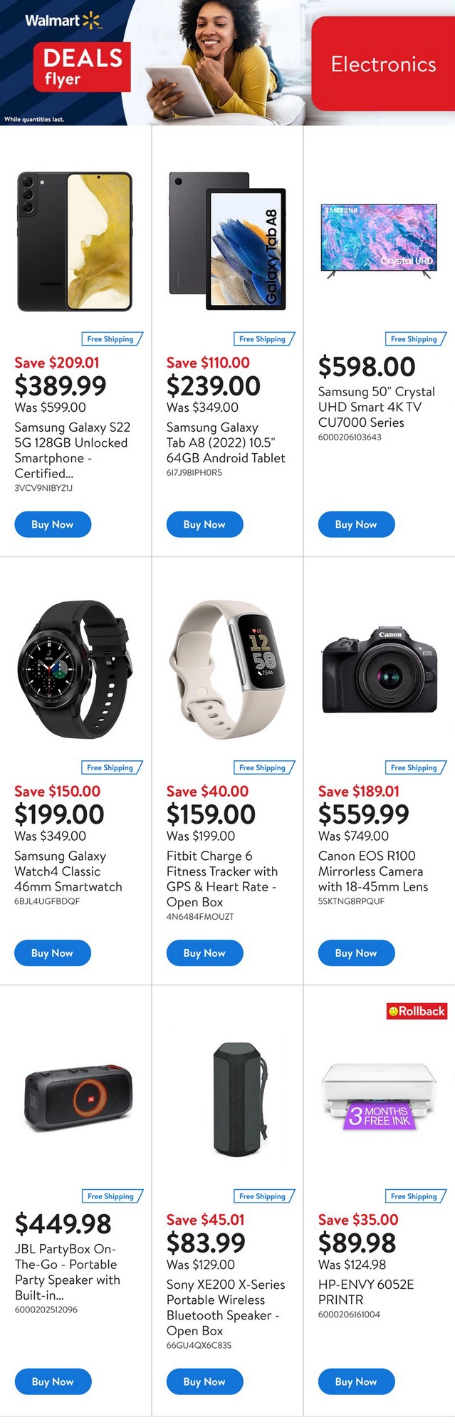This screenshot has width=455, height=1425.
Task: Click the red Deals flyer badge
Action: point(82,68)
